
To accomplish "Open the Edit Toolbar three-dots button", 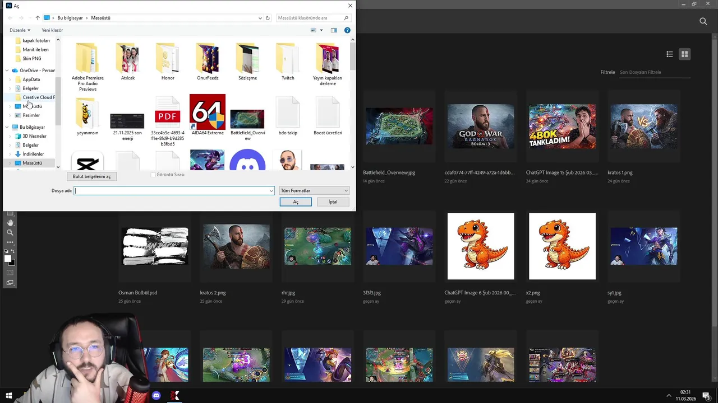I will click(10, 242).
